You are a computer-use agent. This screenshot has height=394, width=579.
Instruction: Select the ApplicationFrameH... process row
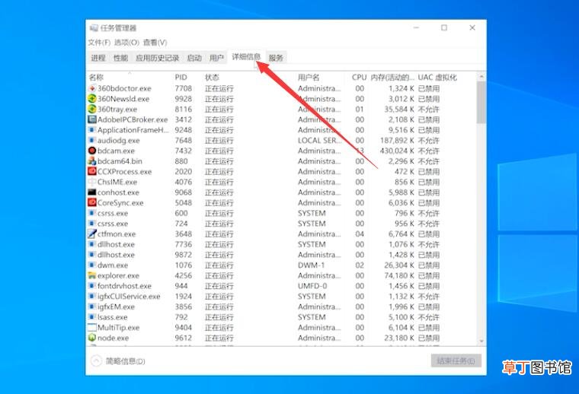coord(282,130)
